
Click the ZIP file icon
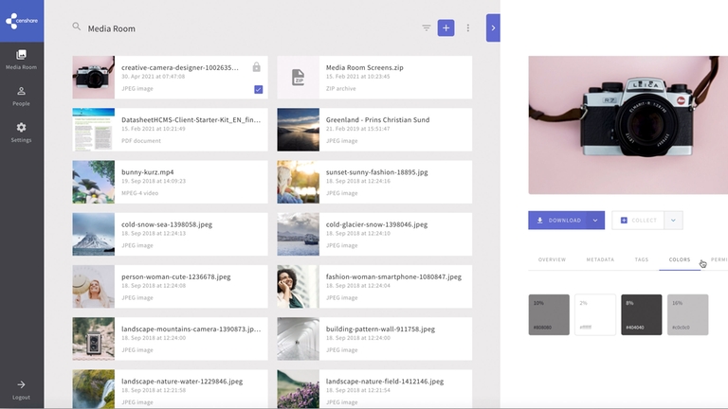pos(298,77)
